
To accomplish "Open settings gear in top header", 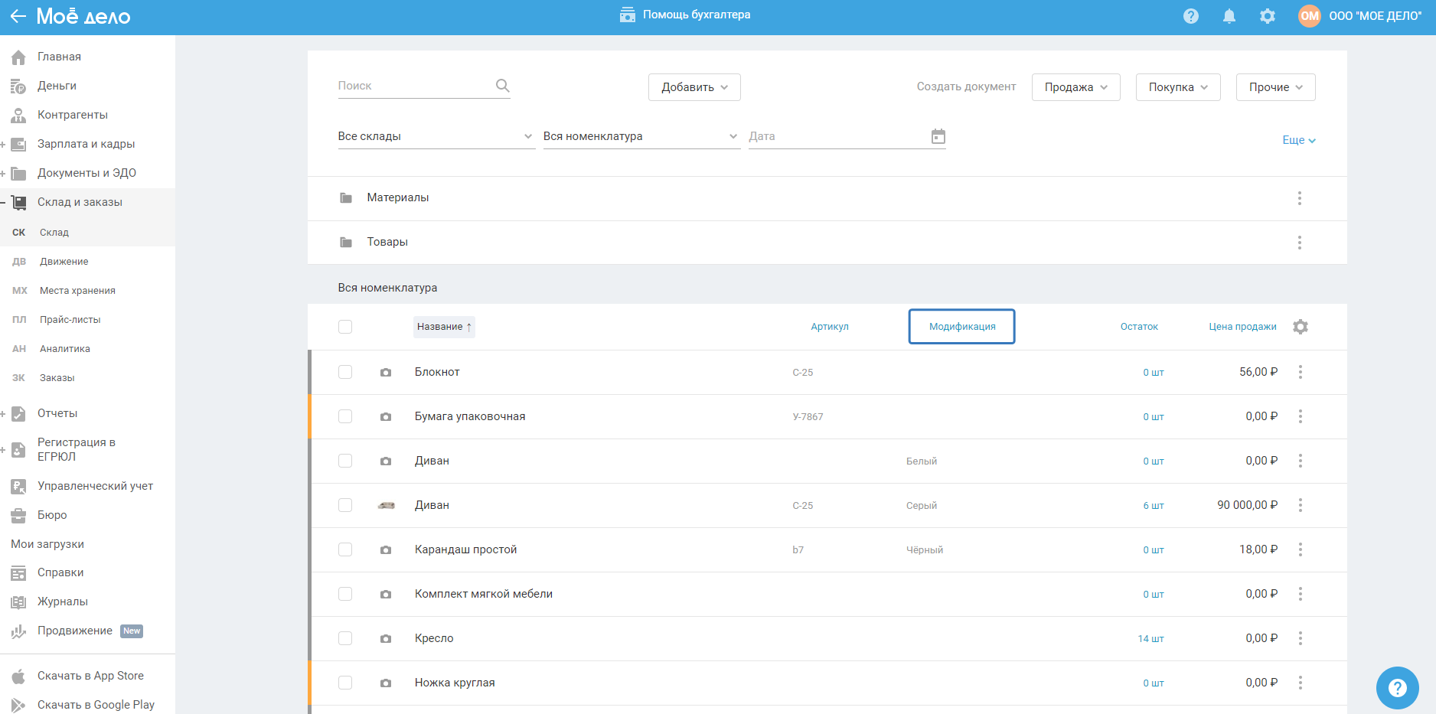I will pyautogui.click(x=1267, y=16).
